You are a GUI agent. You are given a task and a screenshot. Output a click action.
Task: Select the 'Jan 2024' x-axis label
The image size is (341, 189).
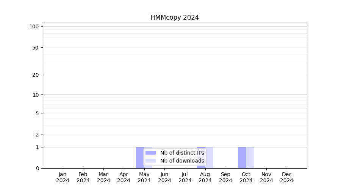(x=63, y=177)
